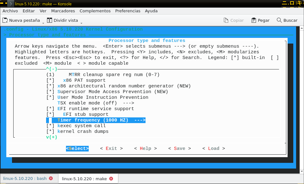Close the linux-5.10.220 : bash tab
The image size is (304, 184).
pyautogui.click(x=51, y=178)
